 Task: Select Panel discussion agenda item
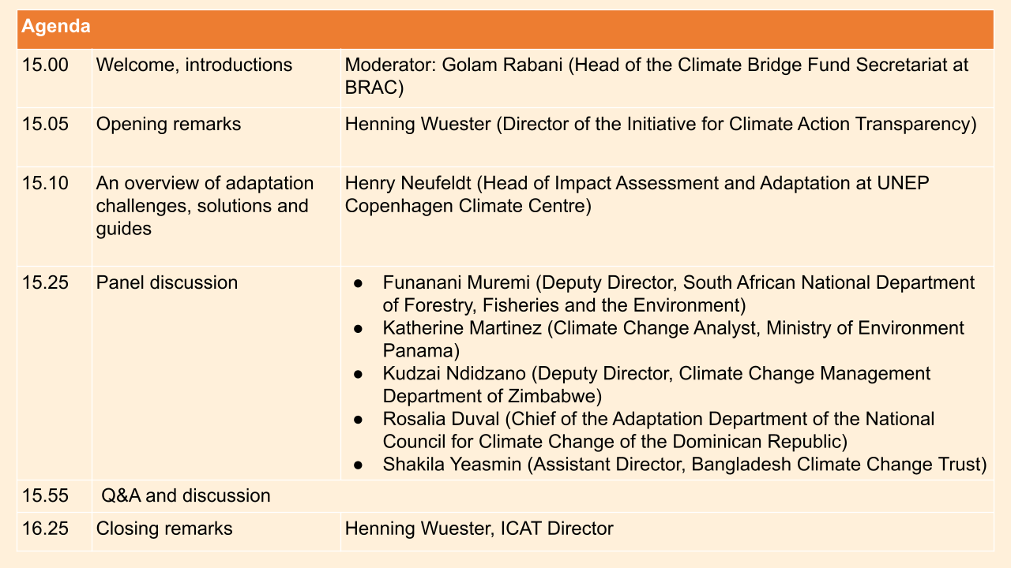tap(167, 282)
